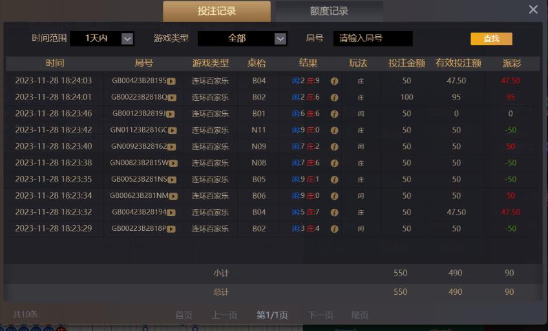This screenshot has width=548, height=331.
Task: Select timestamp 2023-11-28 18:24:03
Action: click(x=54, y=81)
